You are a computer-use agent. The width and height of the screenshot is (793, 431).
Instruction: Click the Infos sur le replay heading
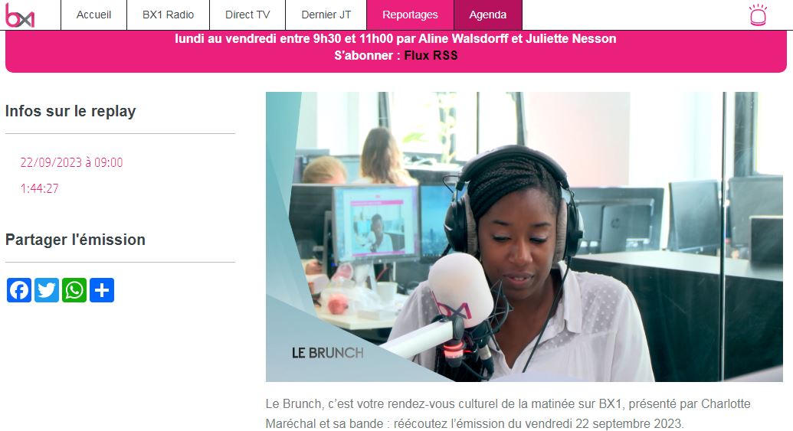click(70, 111)
